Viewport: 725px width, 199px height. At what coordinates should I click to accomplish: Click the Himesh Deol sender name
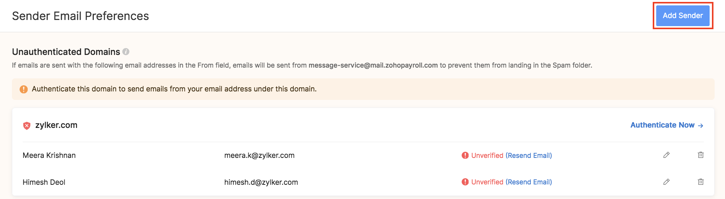coord(44,182)
